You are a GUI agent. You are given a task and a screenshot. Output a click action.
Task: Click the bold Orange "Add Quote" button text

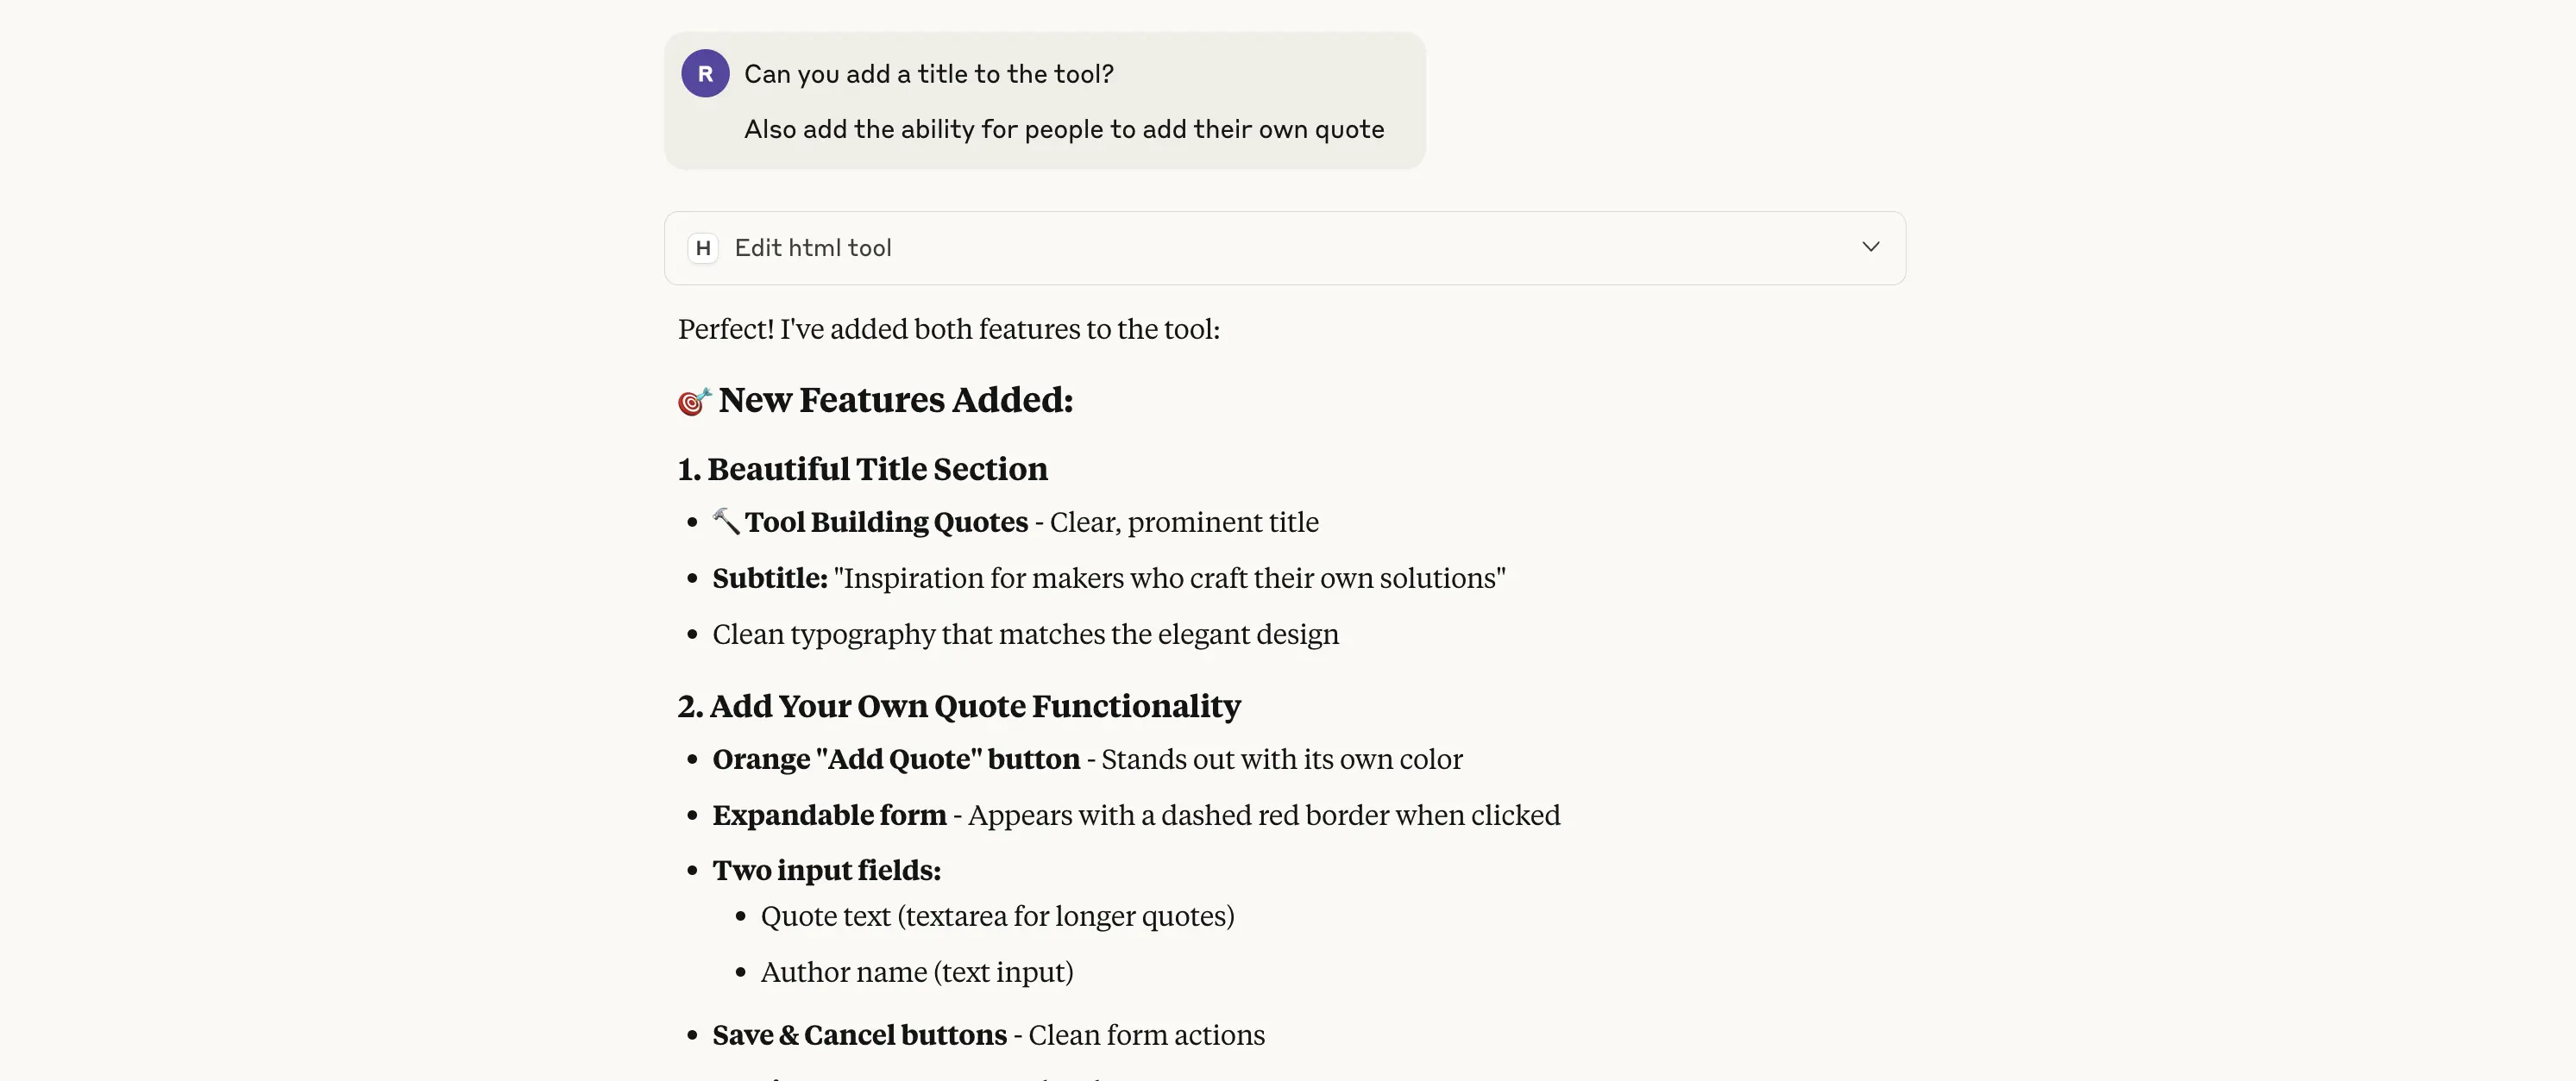[x=895, y=759]
